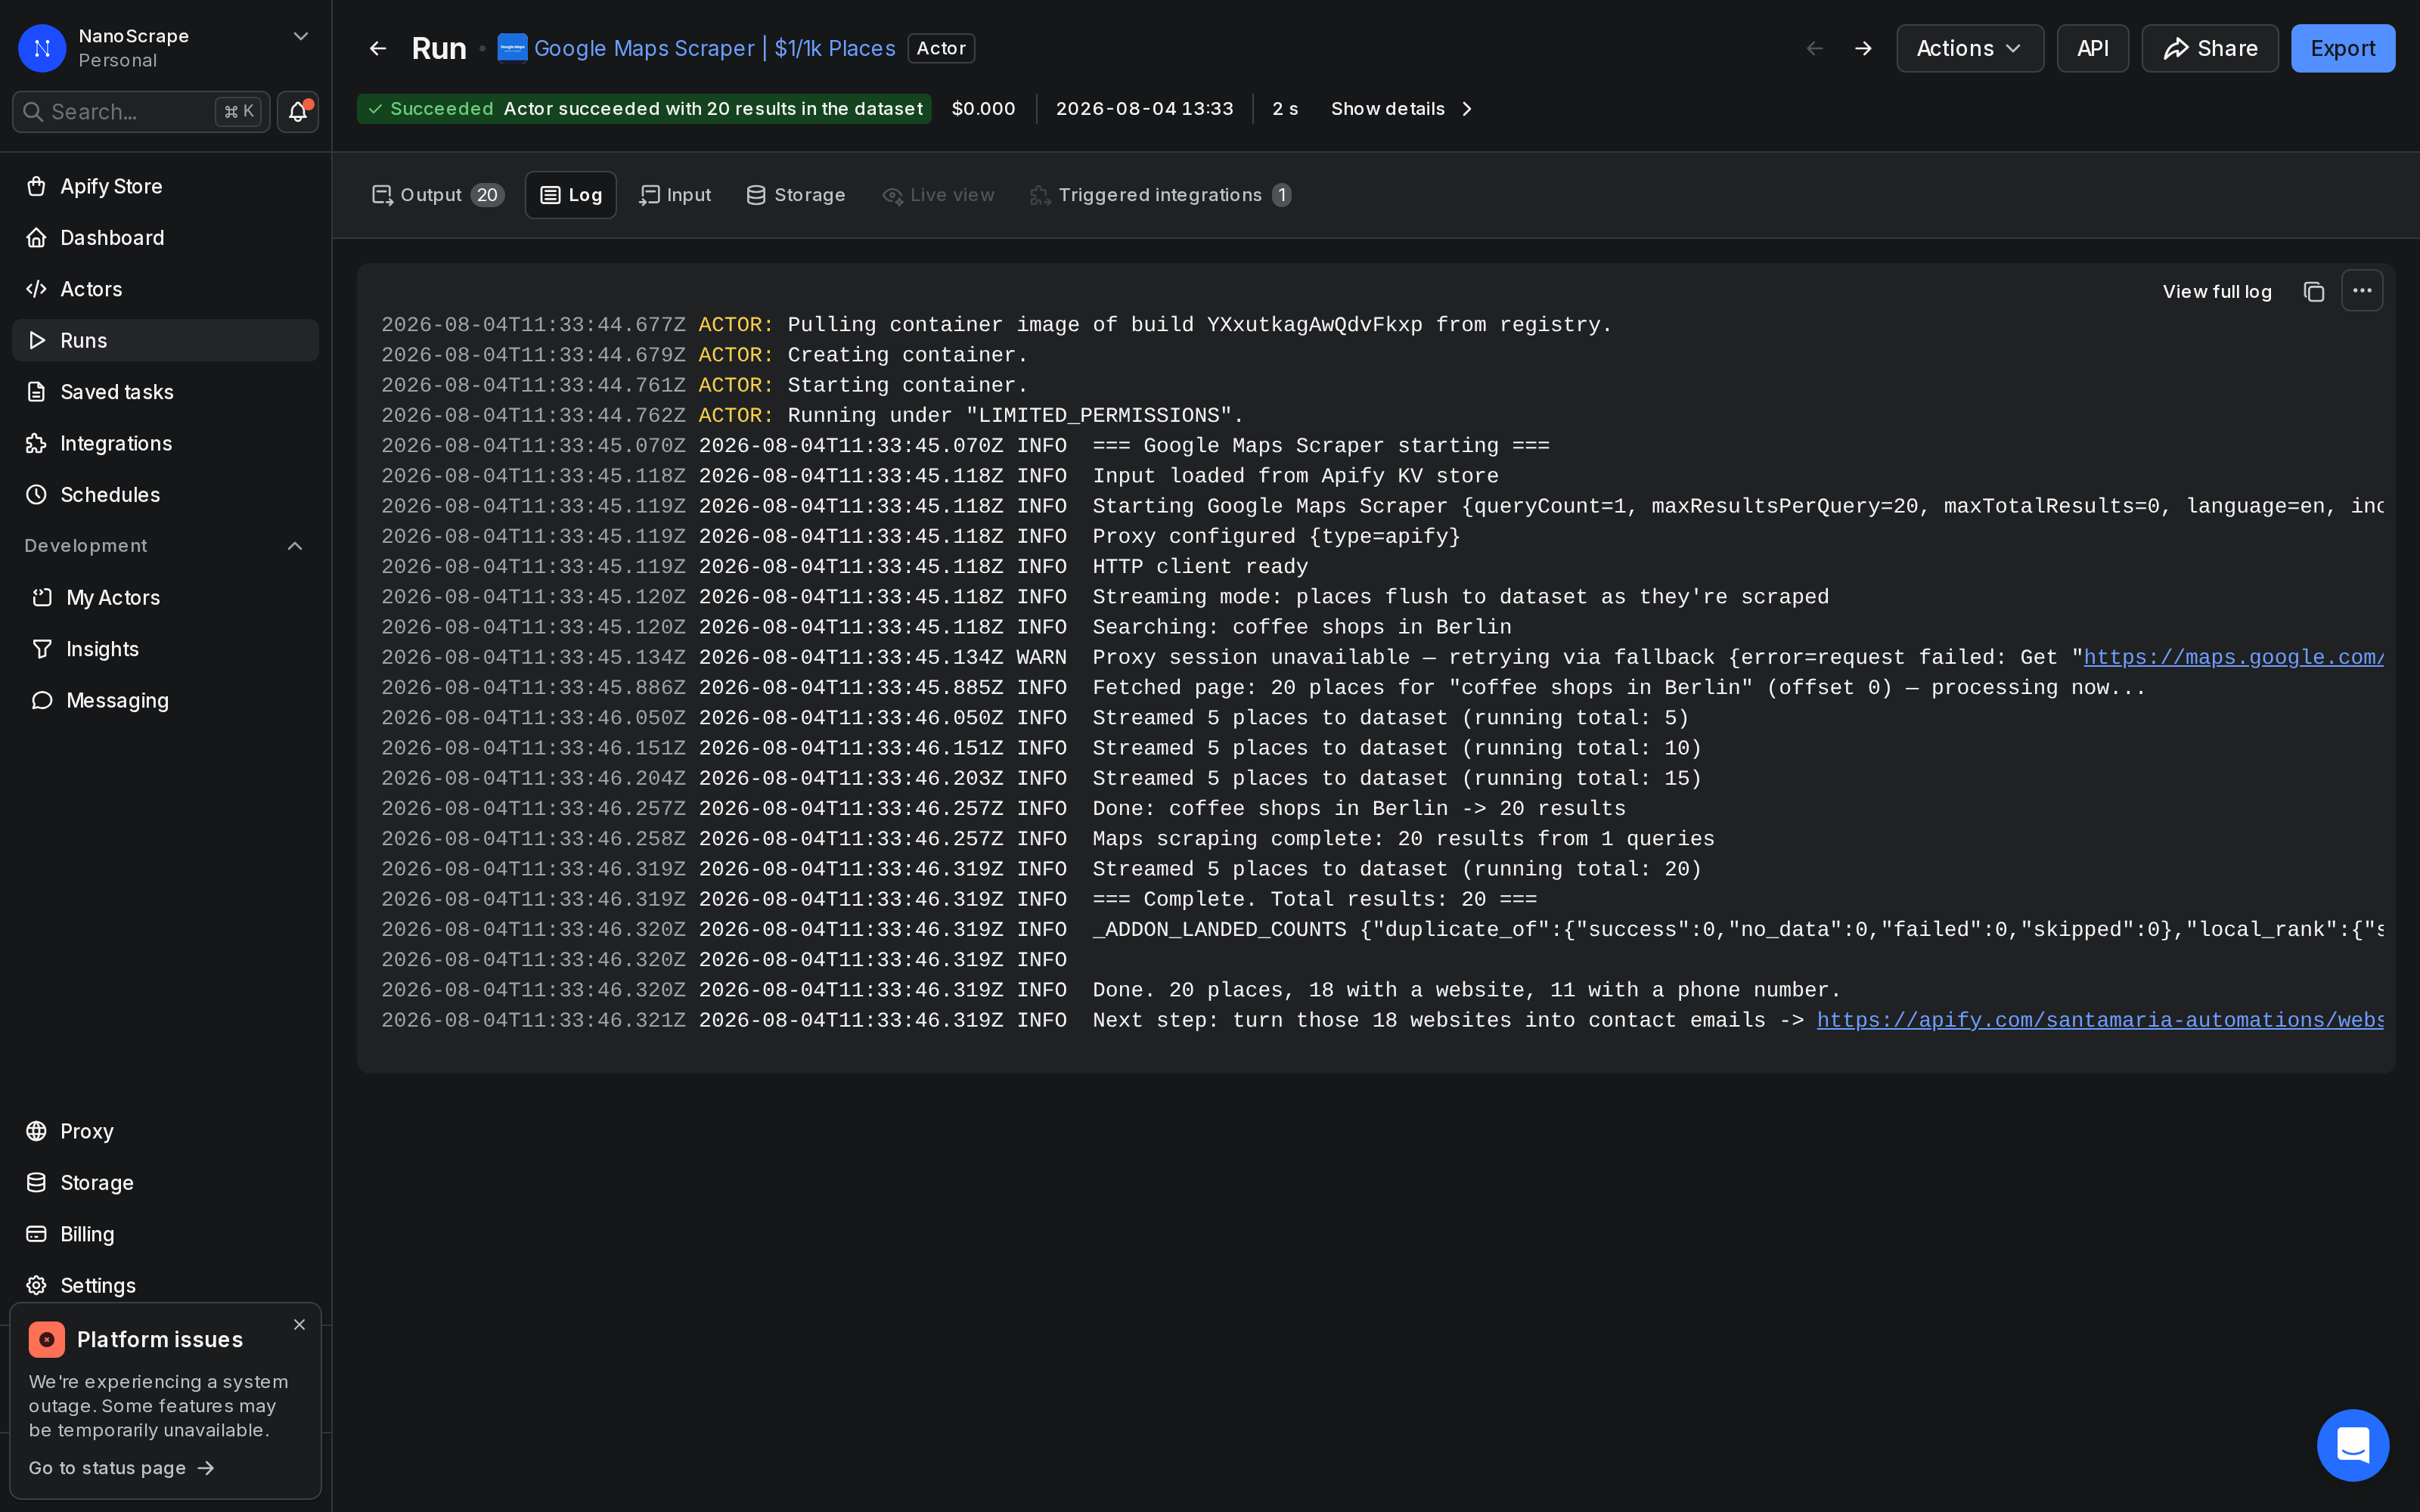Click the Actor badge next to title

coord(941,48)
